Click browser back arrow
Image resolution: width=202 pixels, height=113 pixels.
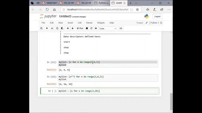[x=33, y=9]
